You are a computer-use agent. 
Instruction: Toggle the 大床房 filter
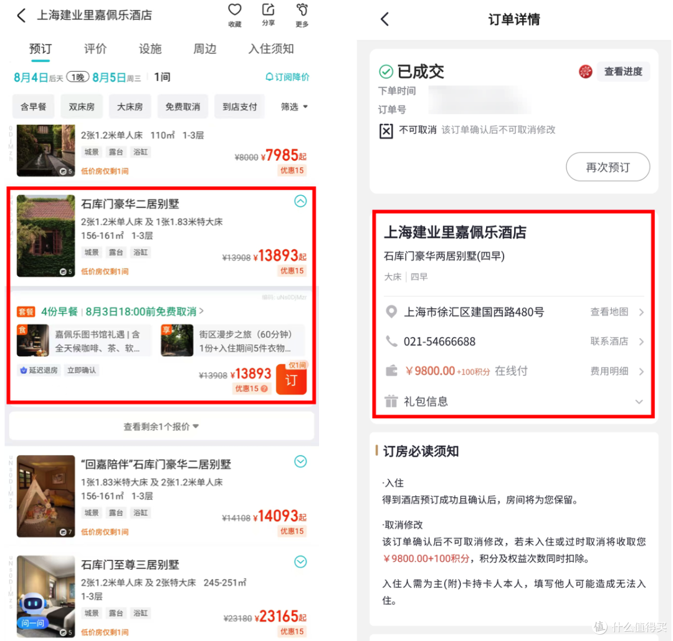[130, 107]
